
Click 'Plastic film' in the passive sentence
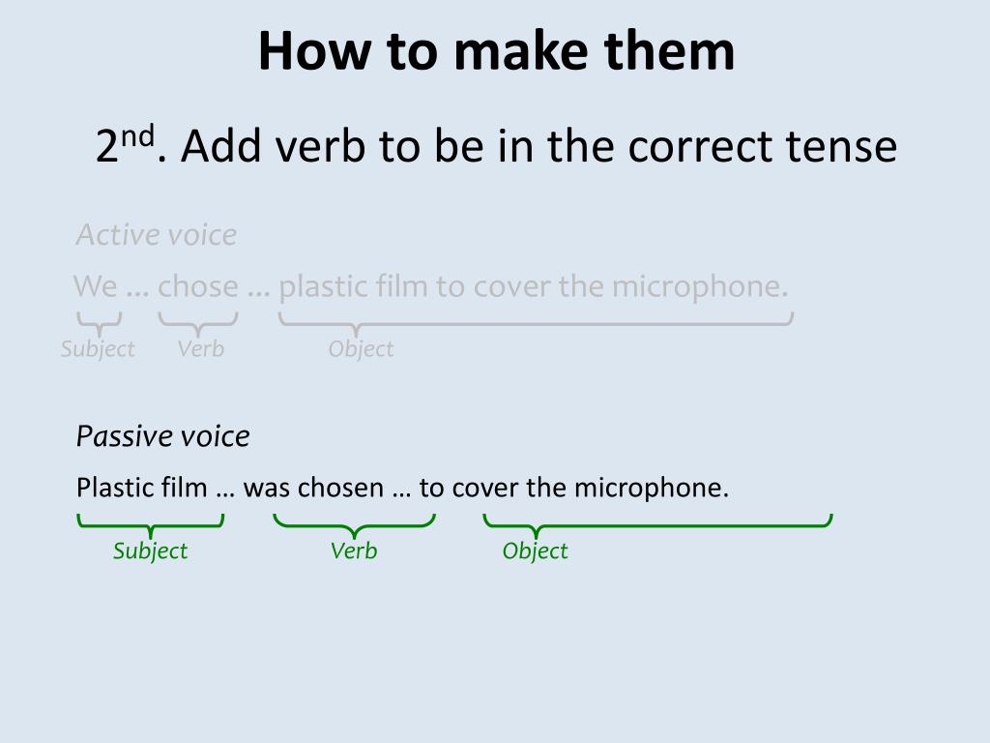[141, 488]
